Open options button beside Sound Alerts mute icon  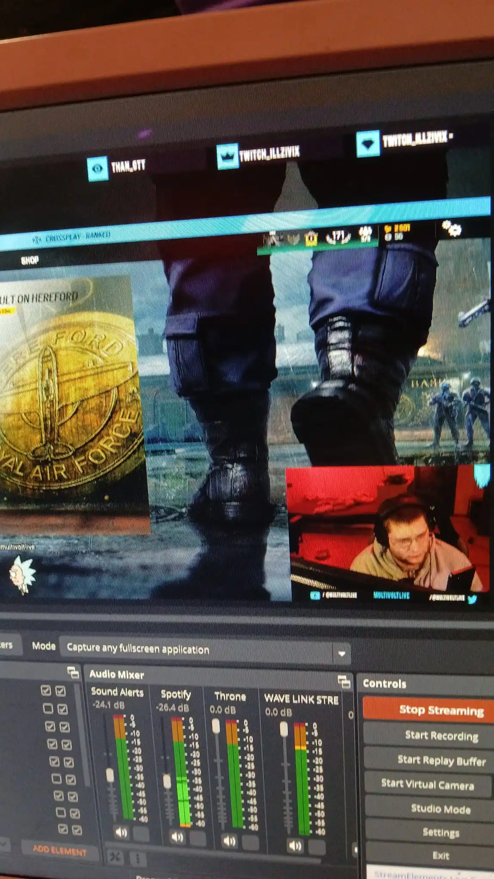click(x=141, y=834)
